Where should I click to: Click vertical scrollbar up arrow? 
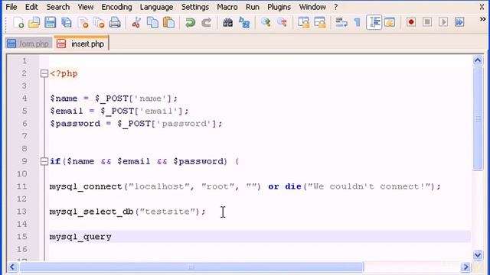[x=478, y=60]
